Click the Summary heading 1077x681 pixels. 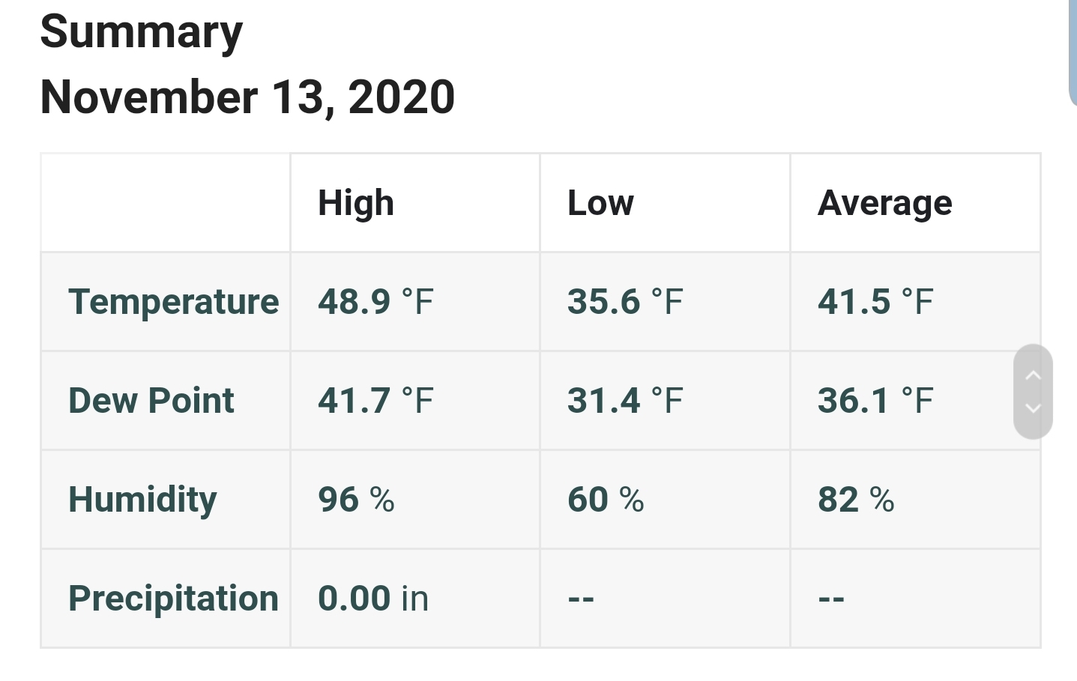pyautogui.click(x=142, y=33)
